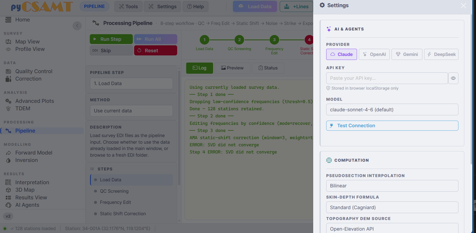476x233 pixels.
Task: Select Static Shift Correction in Steps list
Action: (x=131, y=214)
